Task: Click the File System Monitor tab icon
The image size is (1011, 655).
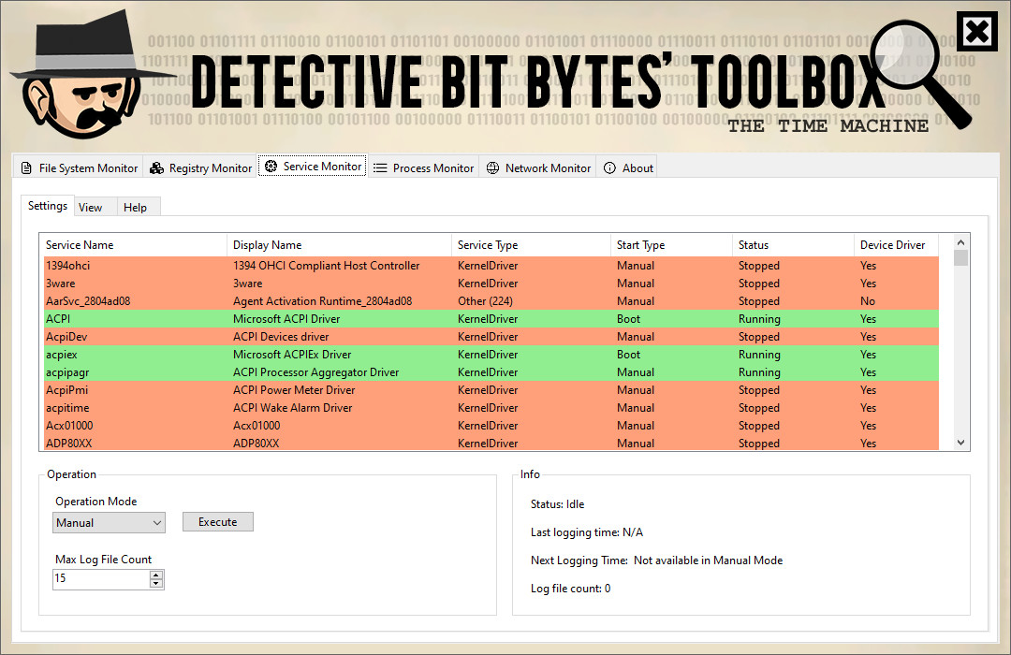Action: (x=26, y=168)
